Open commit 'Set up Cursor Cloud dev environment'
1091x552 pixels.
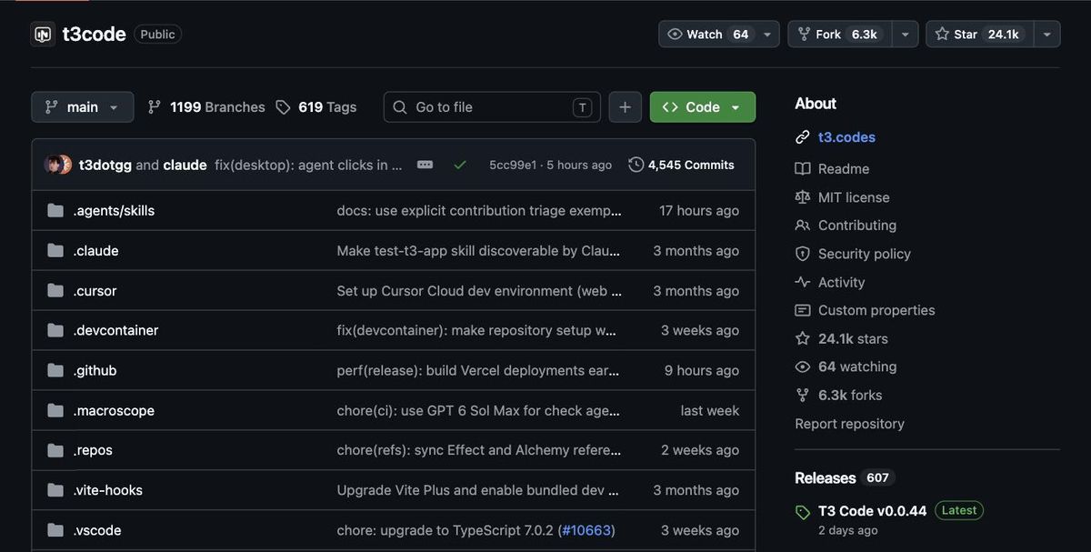(479, 291)
